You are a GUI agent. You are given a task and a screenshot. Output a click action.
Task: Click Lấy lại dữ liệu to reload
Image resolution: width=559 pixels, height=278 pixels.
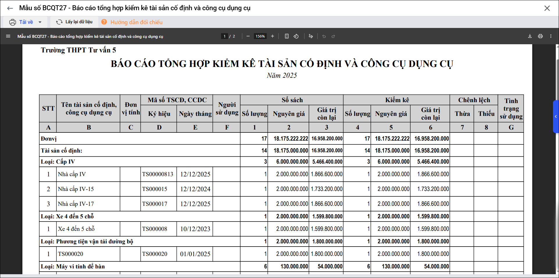click(x=74, y=22)
